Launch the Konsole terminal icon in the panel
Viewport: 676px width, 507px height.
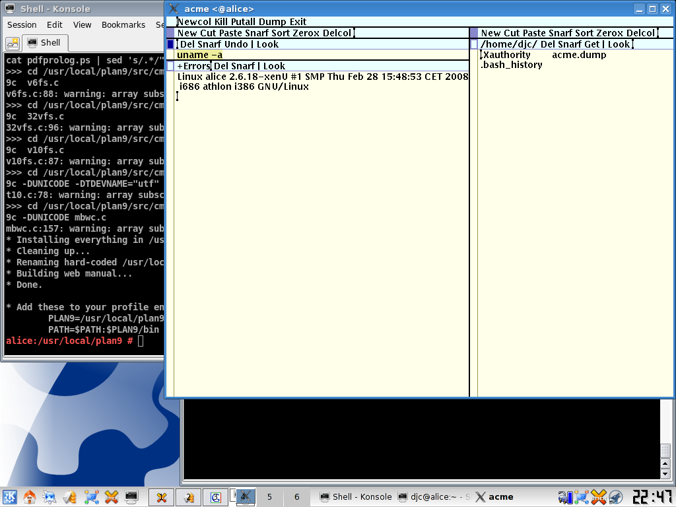coord(131,497)
